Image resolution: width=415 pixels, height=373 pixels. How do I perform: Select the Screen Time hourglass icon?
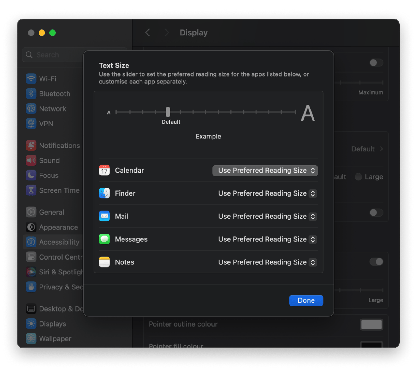point(31,190)
